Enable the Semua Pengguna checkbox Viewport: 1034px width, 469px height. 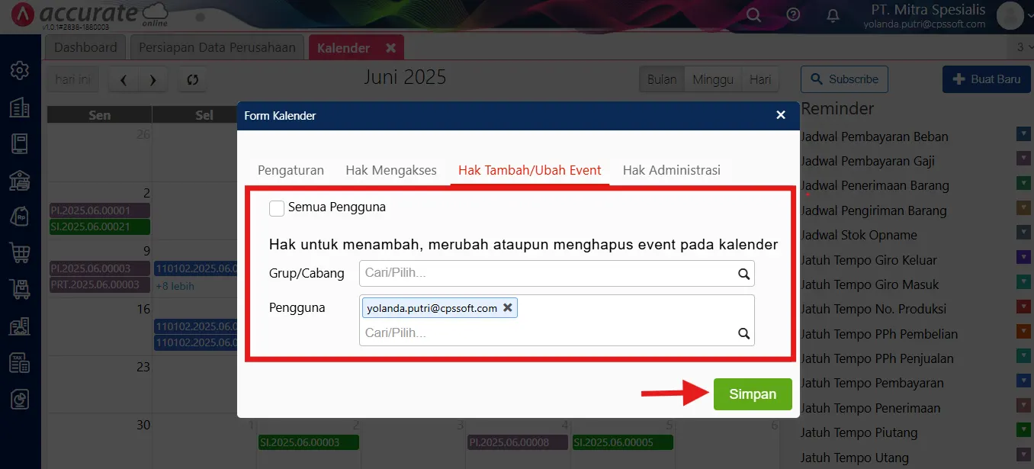click(x=277, y=207)
